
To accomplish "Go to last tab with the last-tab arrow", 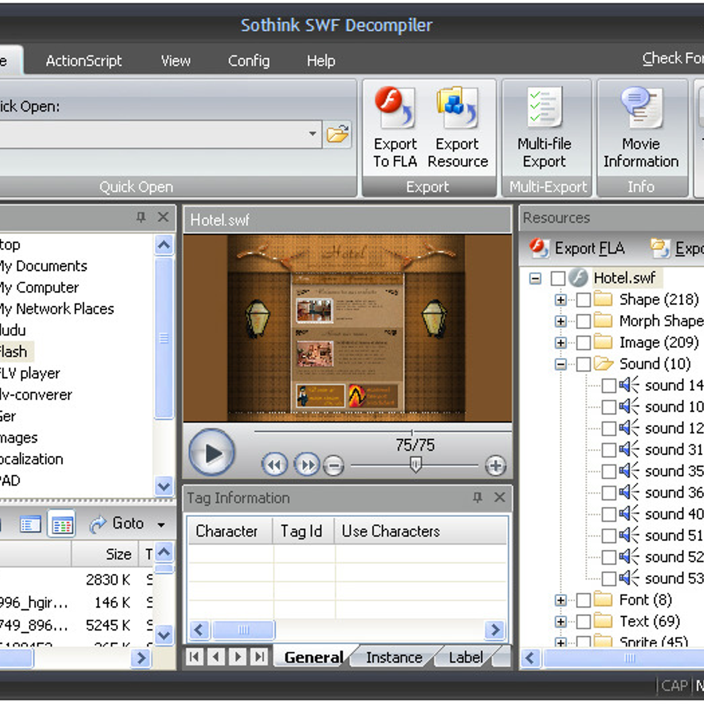I will tap(260, 656).
